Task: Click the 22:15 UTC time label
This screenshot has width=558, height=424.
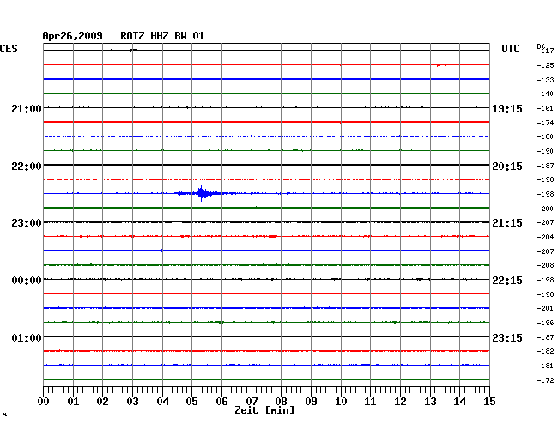Action: pos(507,281)
